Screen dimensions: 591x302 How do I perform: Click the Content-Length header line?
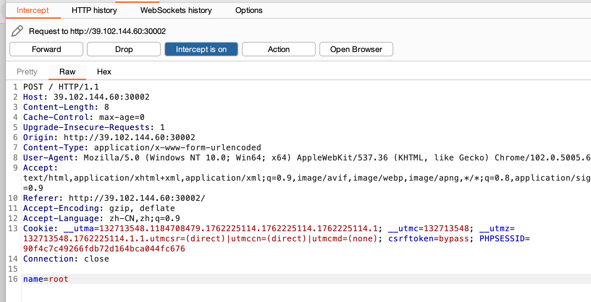[x=66, y=107]
